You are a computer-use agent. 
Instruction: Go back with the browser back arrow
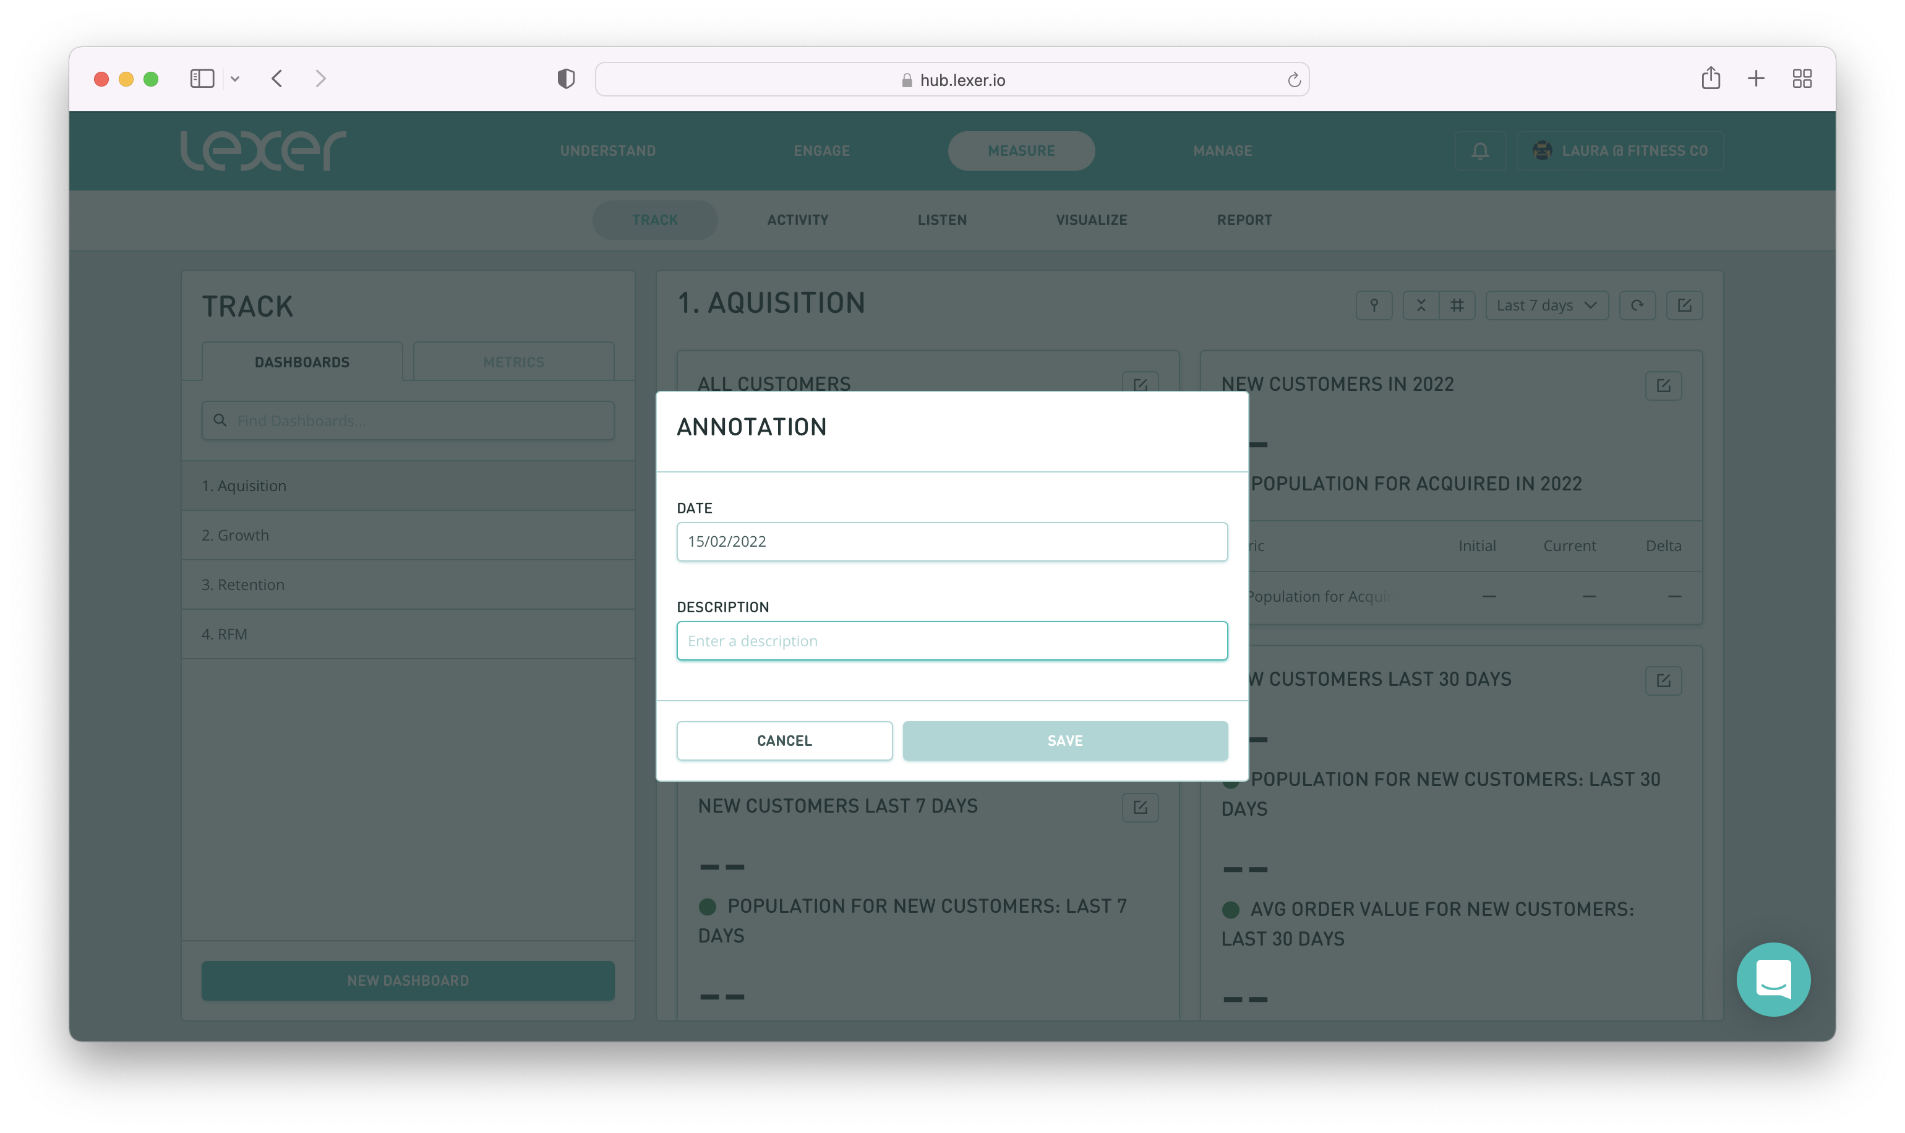(x=277, y=79)
